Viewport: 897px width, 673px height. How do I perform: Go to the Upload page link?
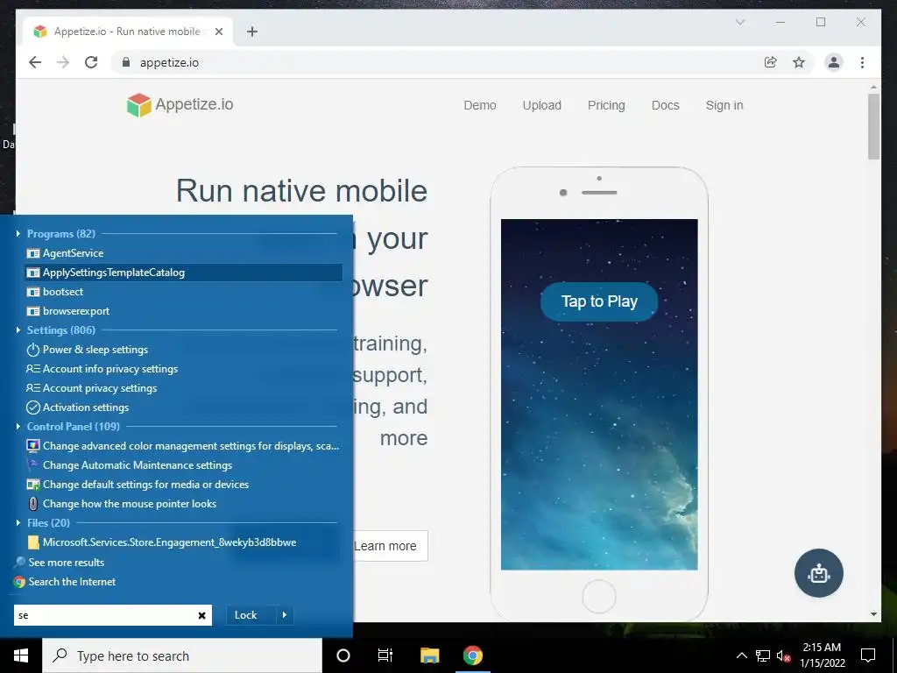pyautogui.click(x=541, y=105)
